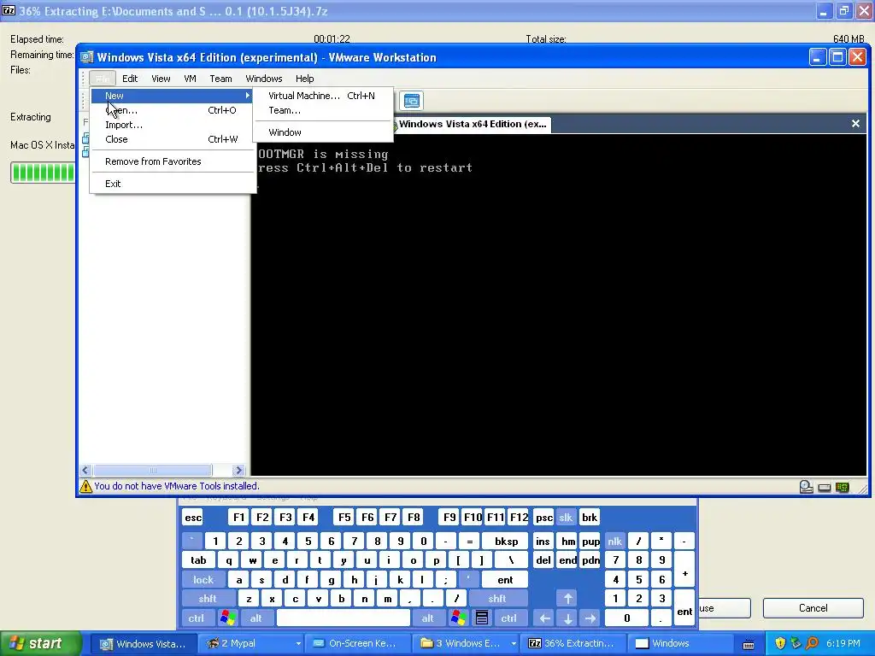Click the F12 key on the on-screen keyboard
Viewport: 875px width, 656px height.
click(519, 518)
